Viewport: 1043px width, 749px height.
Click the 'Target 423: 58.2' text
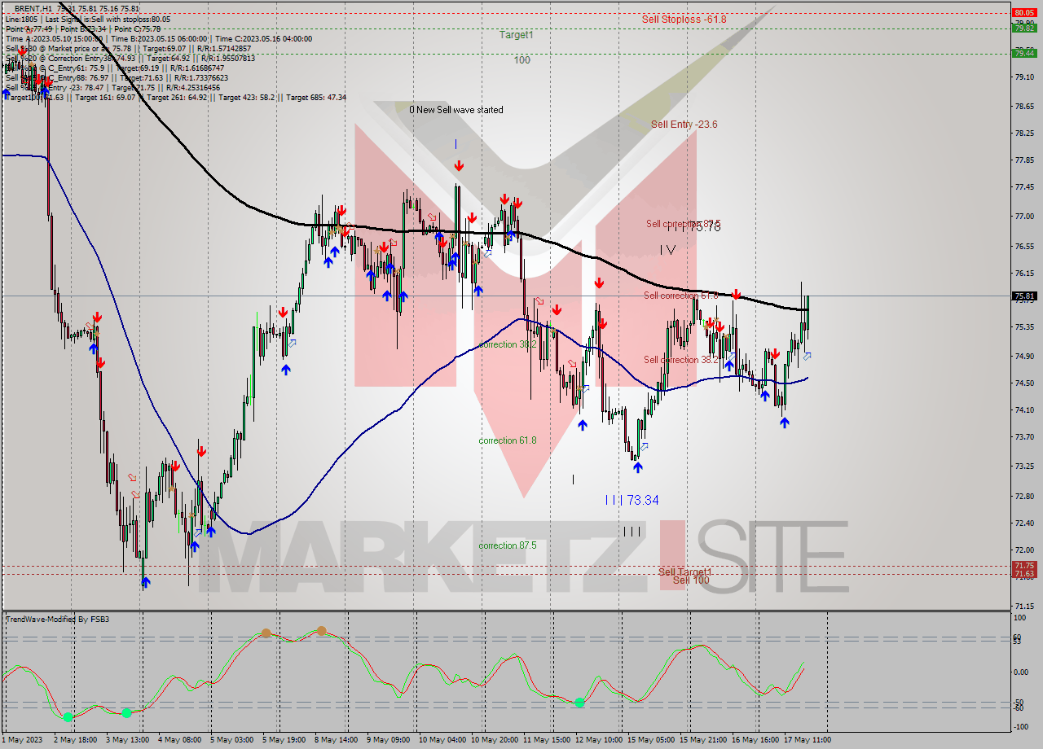[x=246, y=98]
